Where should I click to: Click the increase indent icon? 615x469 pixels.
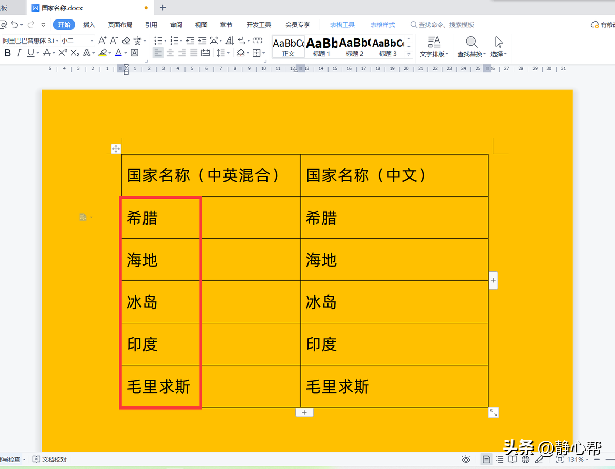click(x=202, y=40)
